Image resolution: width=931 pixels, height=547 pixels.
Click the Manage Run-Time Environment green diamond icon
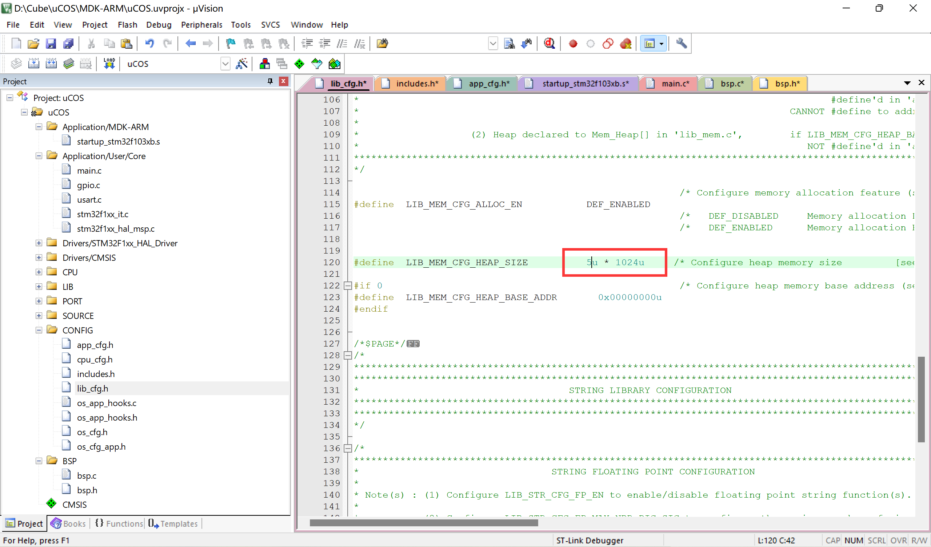click(x=299, y=64)
